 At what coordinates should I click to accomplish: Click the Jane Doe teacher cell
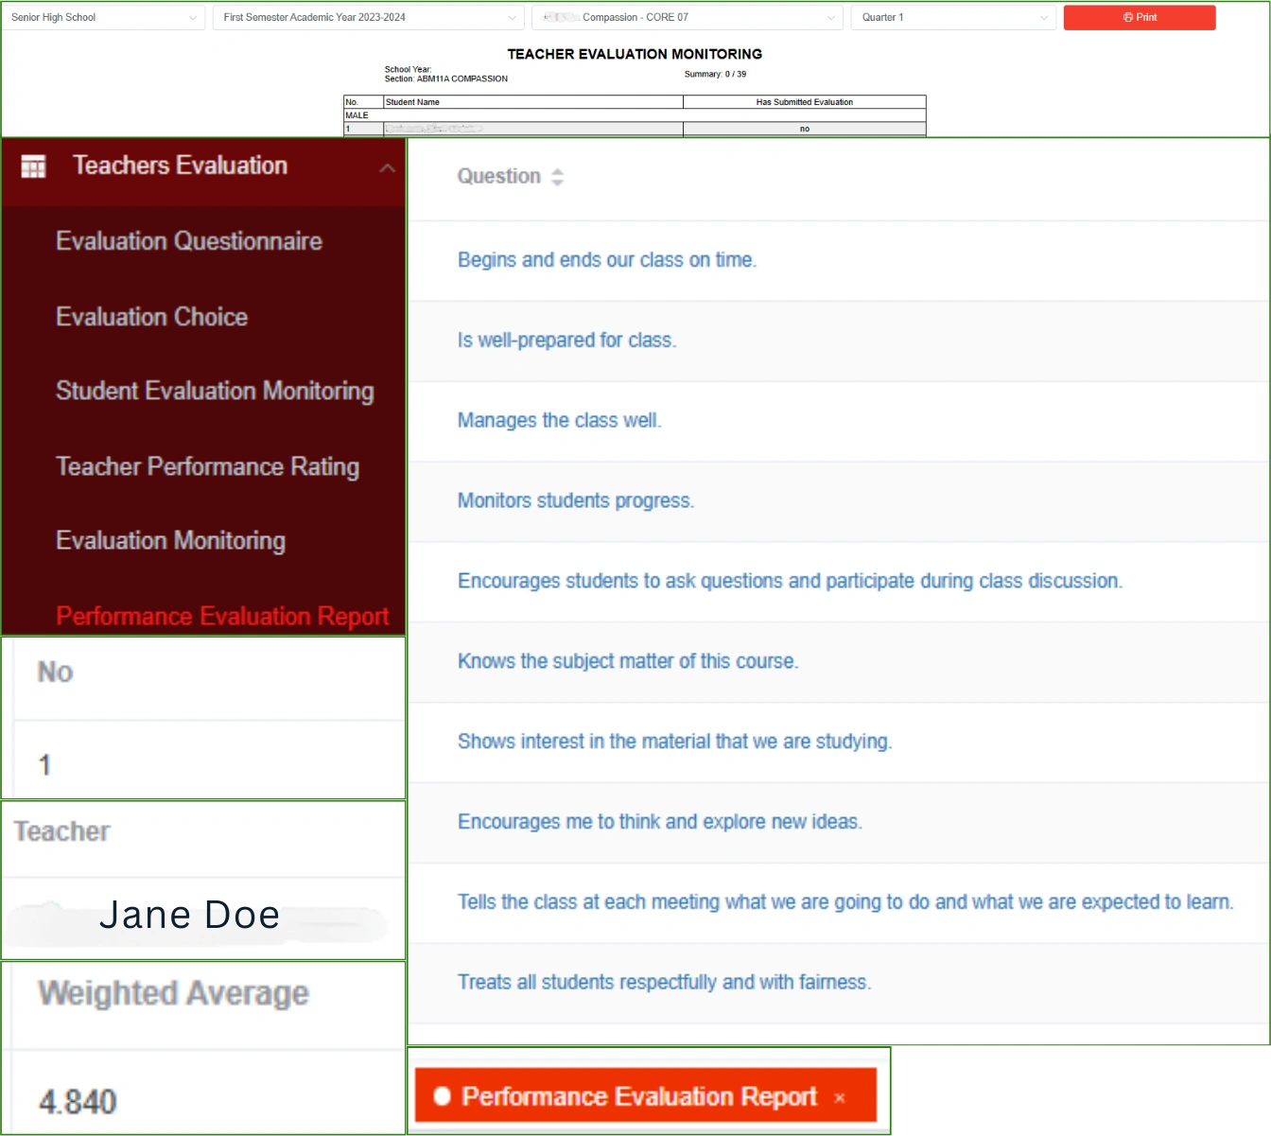point(190,916)
